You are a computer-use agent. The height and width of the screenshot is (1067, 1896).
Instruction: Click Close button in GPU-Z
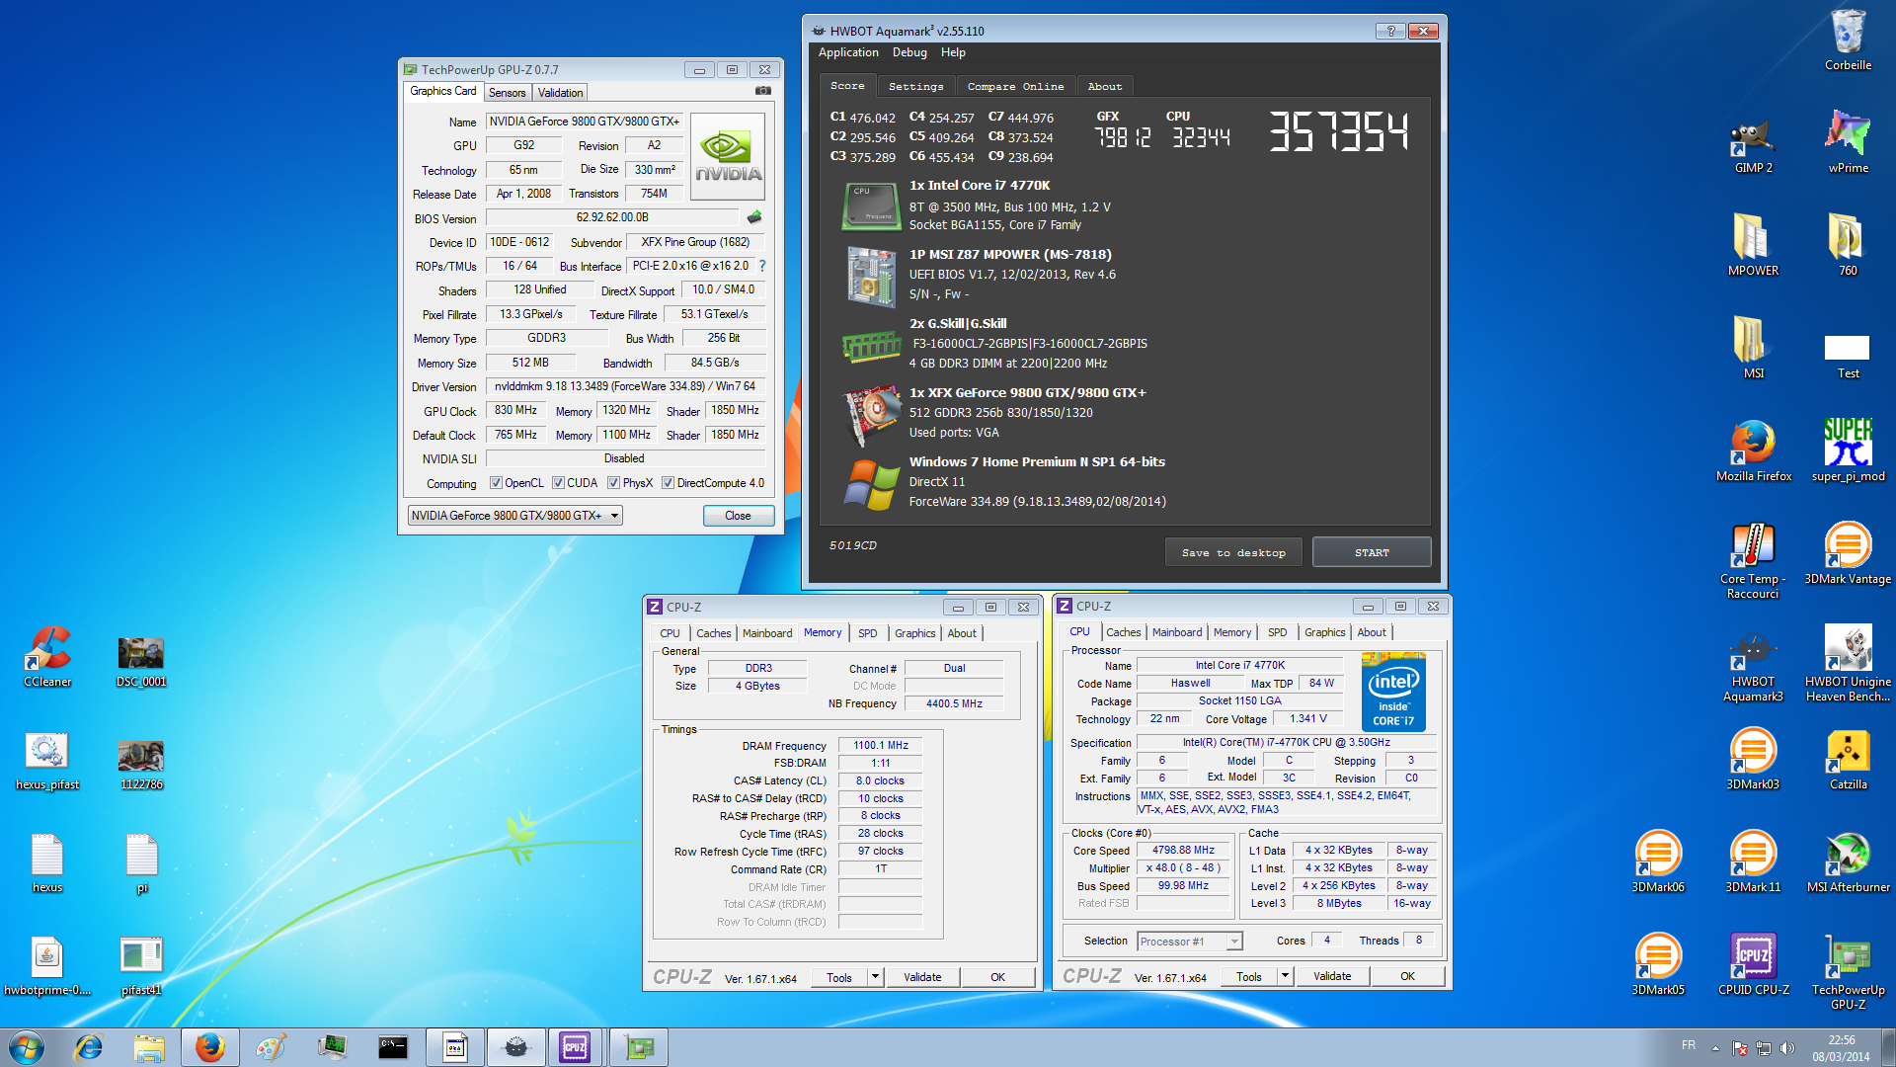738,516
